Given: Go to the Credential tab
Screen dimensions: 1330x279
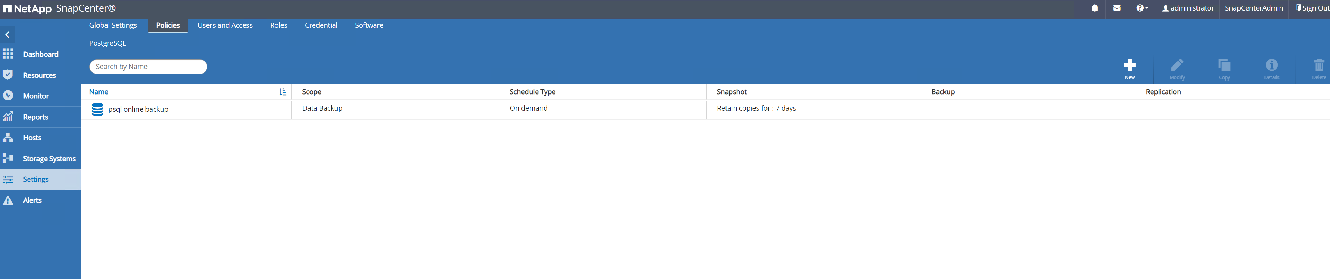Looking at the screenshot, I should (x=321, y=25).
